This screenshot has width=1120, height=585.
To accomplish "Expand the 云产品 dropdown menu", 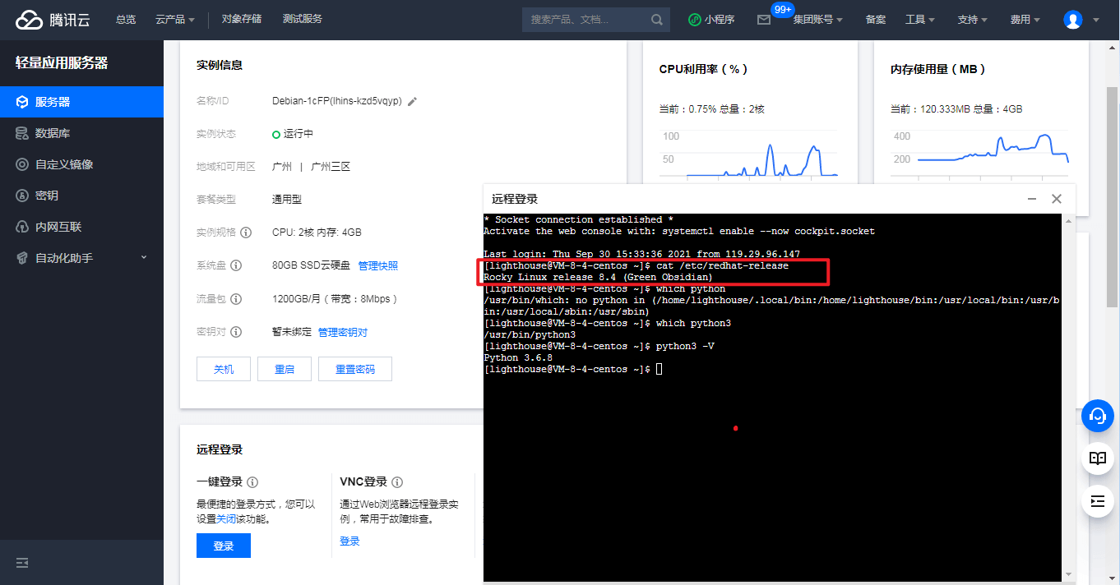I will (x=175, y=20).
